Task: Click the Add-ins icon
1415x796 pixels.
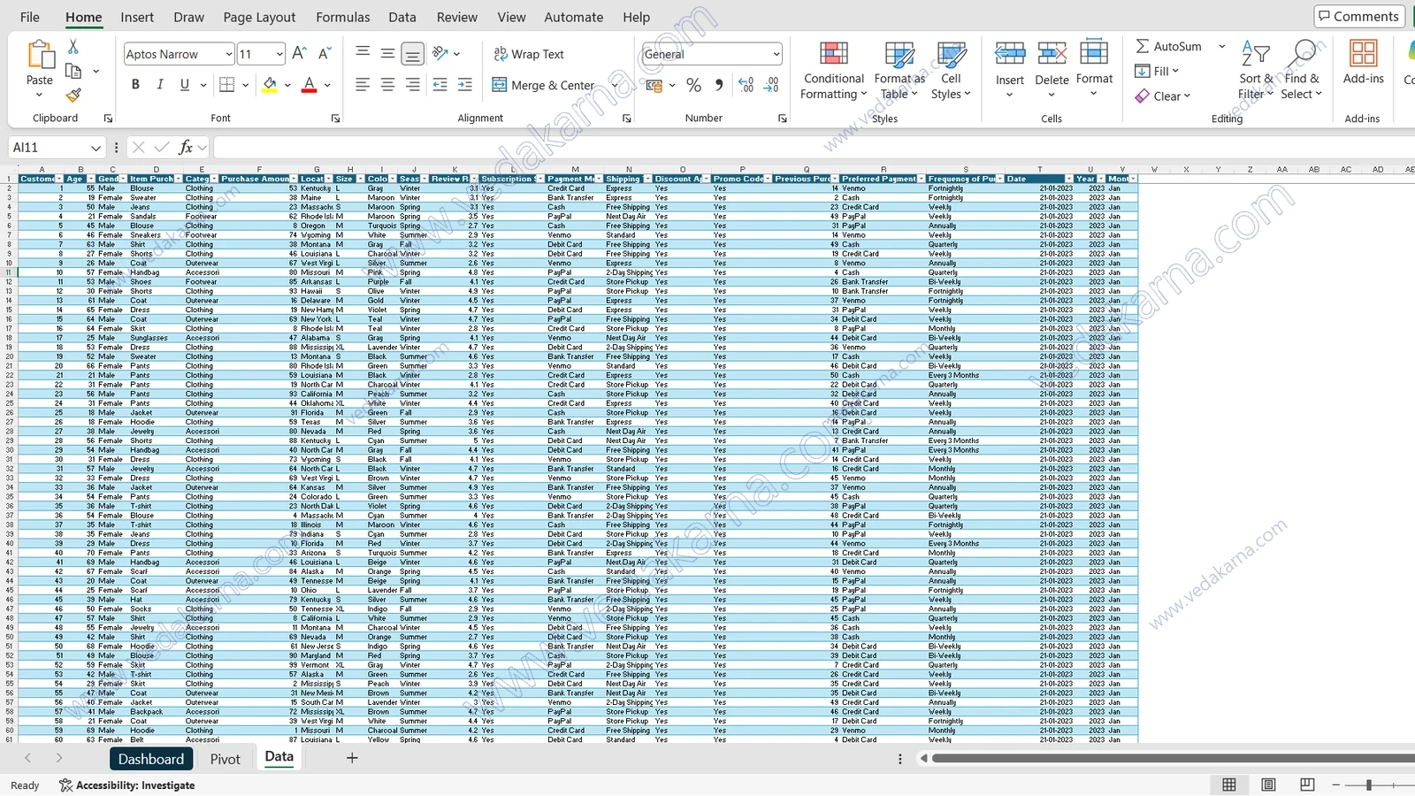Action: (x=1363, y=62)
